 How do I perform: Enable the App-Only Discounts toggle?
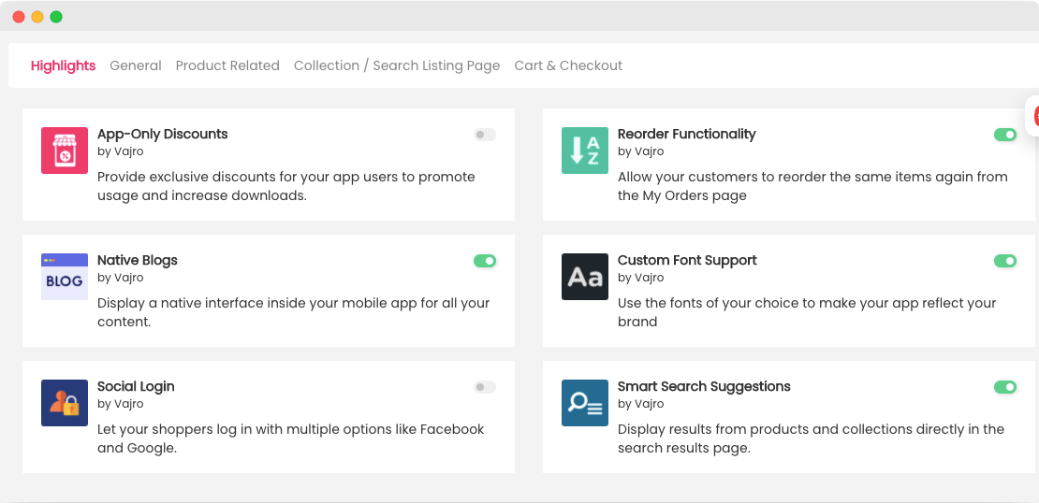click(484, 135)
